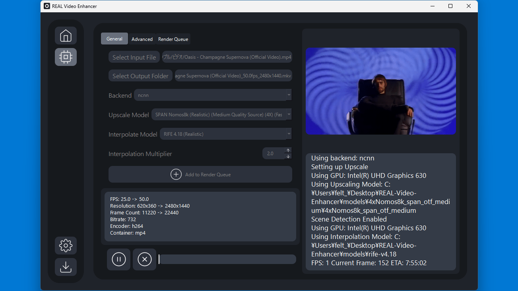Open the Upscale Model dropdown
The width and height of the screenshot is (518, 291).
[x=221, y=114]
